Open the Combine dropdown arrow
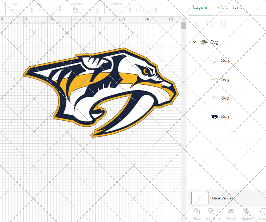This screenshot has width=266, height=222. (x=218, y=211)
